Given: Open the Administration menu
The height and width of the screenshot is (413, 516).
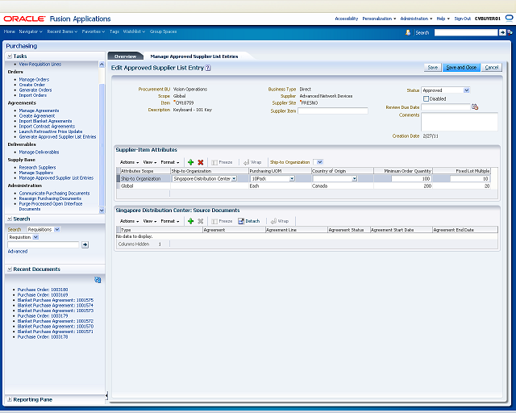Looking at the screenshot, I should (x=416, y=19).
